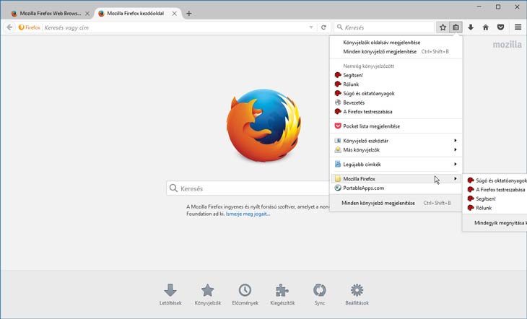
Task: Open the Downloads arrow toolbar icon
Action: pos(471,27)
